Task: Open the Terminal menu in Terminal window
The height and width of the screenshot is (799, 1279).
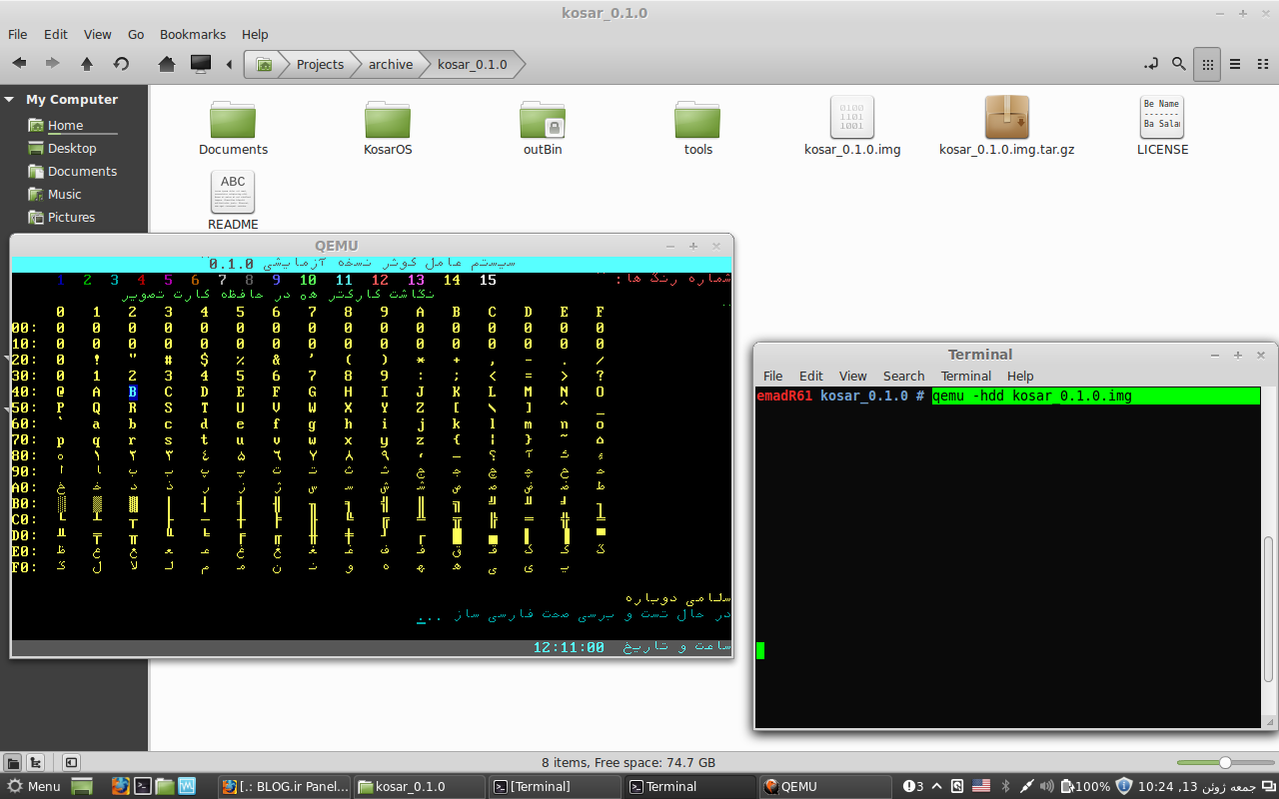Action: tap(965, 376)
